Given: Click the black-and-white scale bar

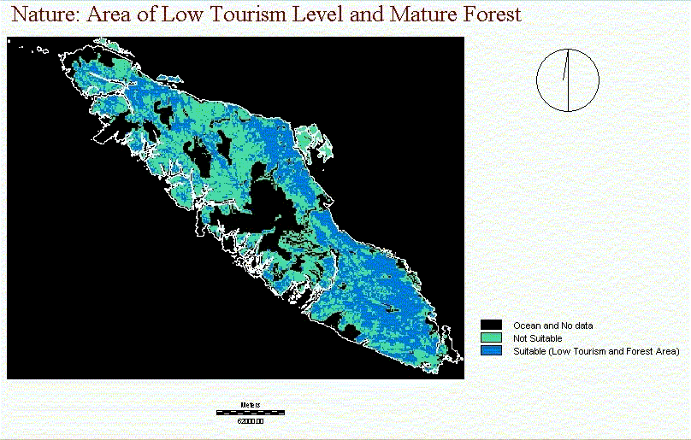Looking at the screenshot, I should click(251, 413).
